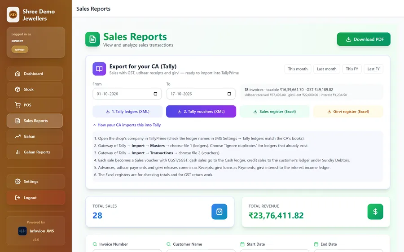The width and height of the screenshot is (404, 252).
Task: Click the Logout exit icon
Action: point(18,198)
